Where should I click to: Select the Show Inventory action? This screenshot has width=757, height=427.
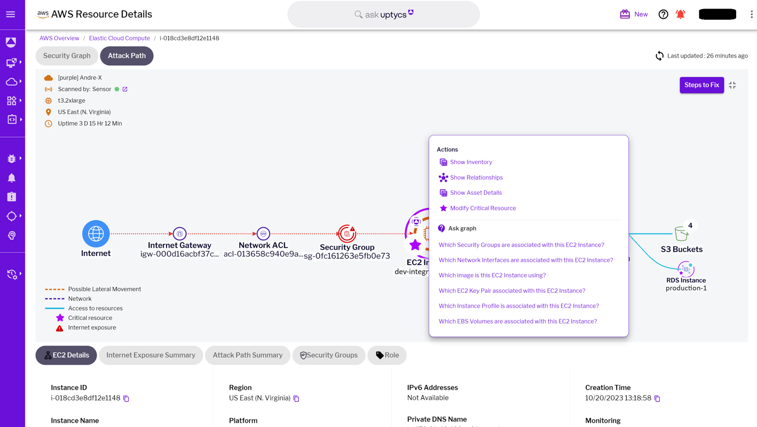pyautogui.click(x=470, y=162)
